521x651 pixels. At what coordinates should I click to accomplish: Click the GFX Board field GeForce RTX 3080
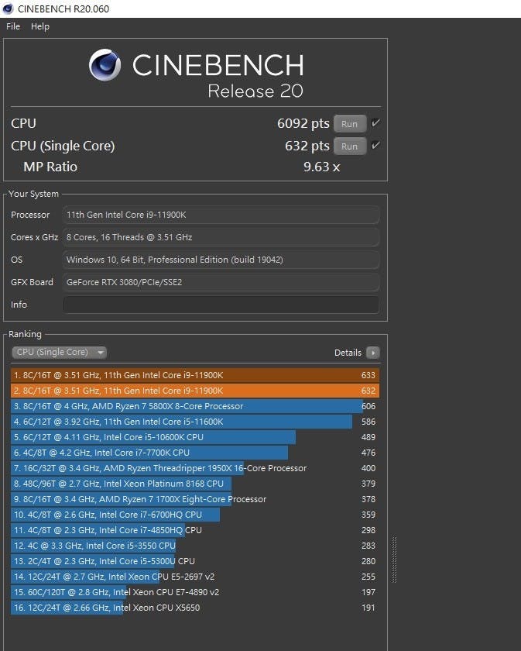point(221,282)
